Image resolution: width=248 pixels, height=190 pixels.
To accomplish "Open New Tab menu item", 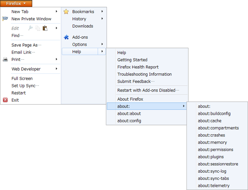I will pyautogui.click(x=20, y=12).
